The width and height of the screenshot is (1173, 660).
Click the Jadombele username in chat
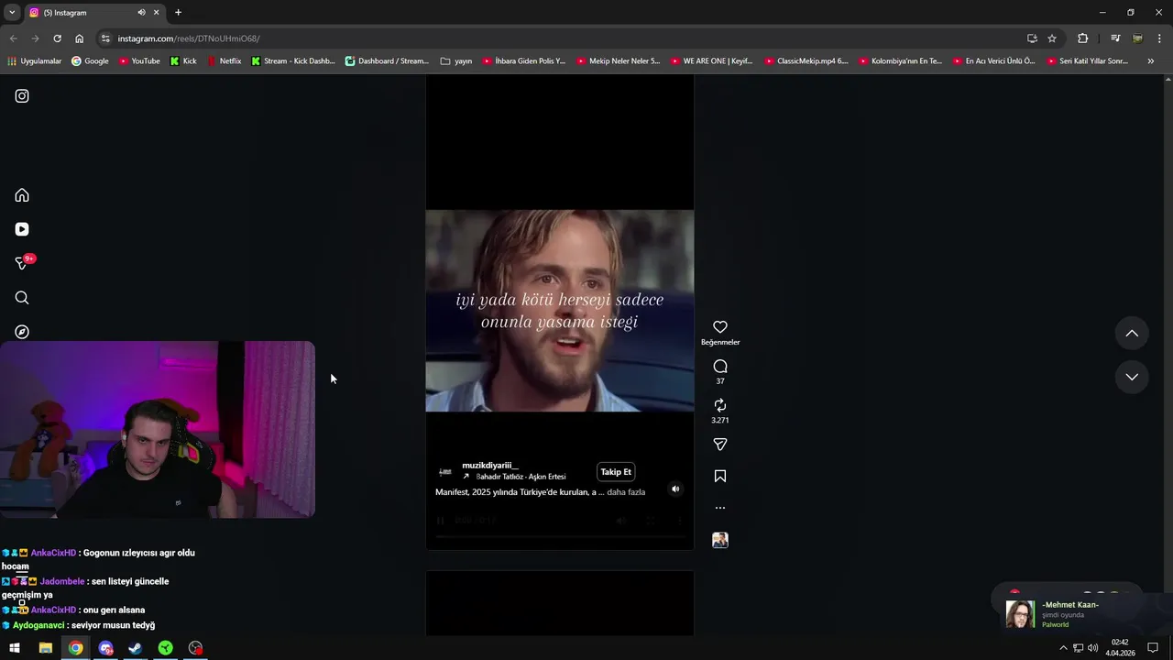[62, 582]
